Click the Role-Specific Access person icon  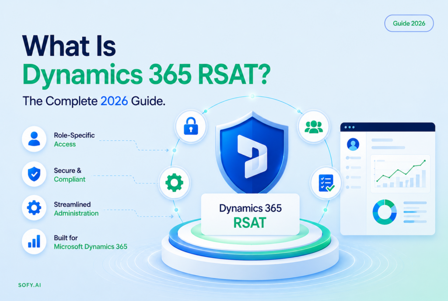tap(34, 139)
